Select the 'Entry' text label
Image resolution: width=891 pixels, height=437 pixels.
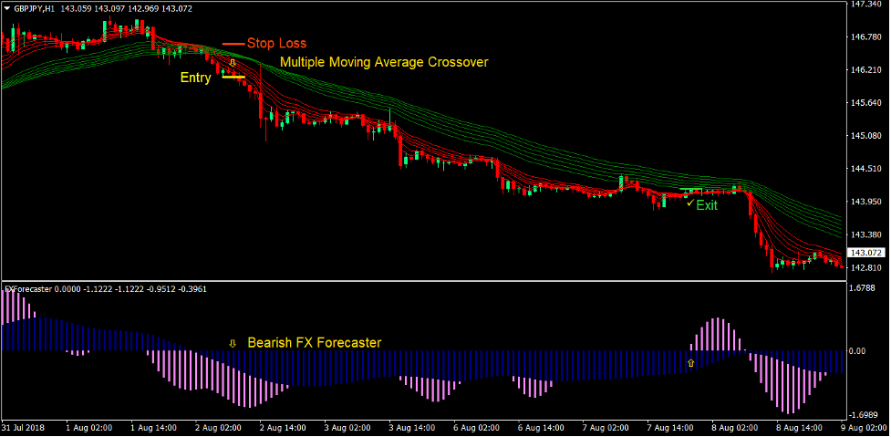pos(196,78)
